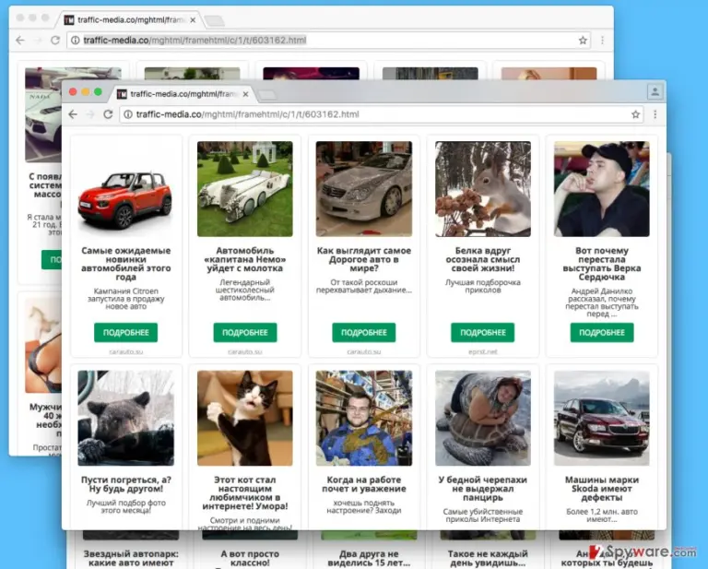Viewport: 708px width, 569px height.
Task: Open new tab in rear window
Action: point(214,20)
